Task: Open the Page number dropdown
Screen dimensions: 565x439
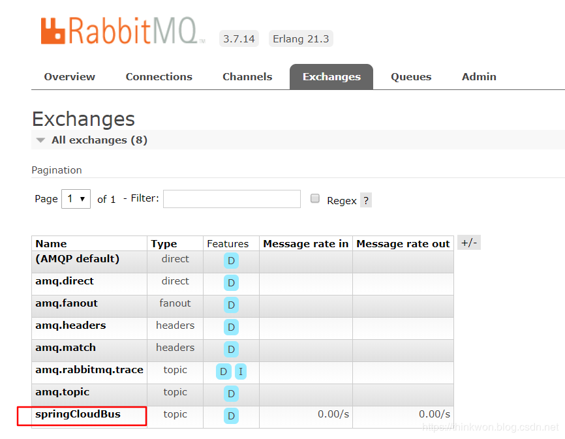Action: (x=76, y=199)
